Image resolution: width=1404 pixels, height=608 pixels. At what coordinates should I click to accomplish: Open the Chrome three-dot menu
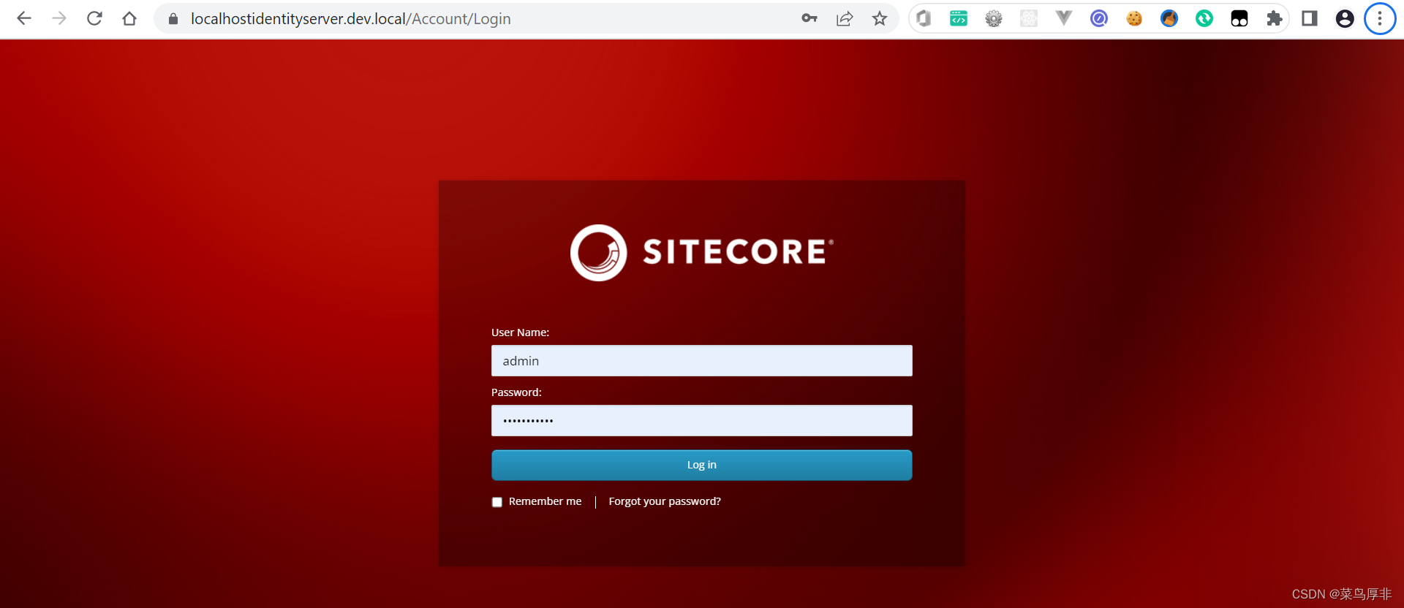[1380, 18]
